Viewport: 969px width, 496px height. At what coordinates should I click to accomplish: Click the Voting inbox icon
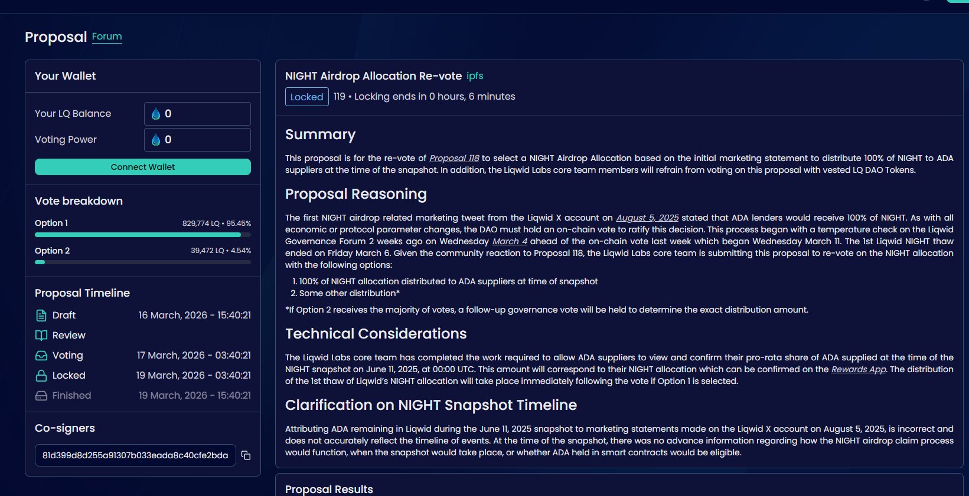tap(41, 356)
